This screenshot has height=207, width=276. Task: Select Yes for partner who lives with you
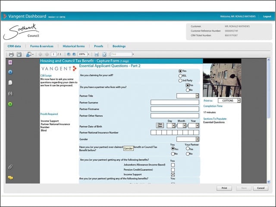pos(188,85)
